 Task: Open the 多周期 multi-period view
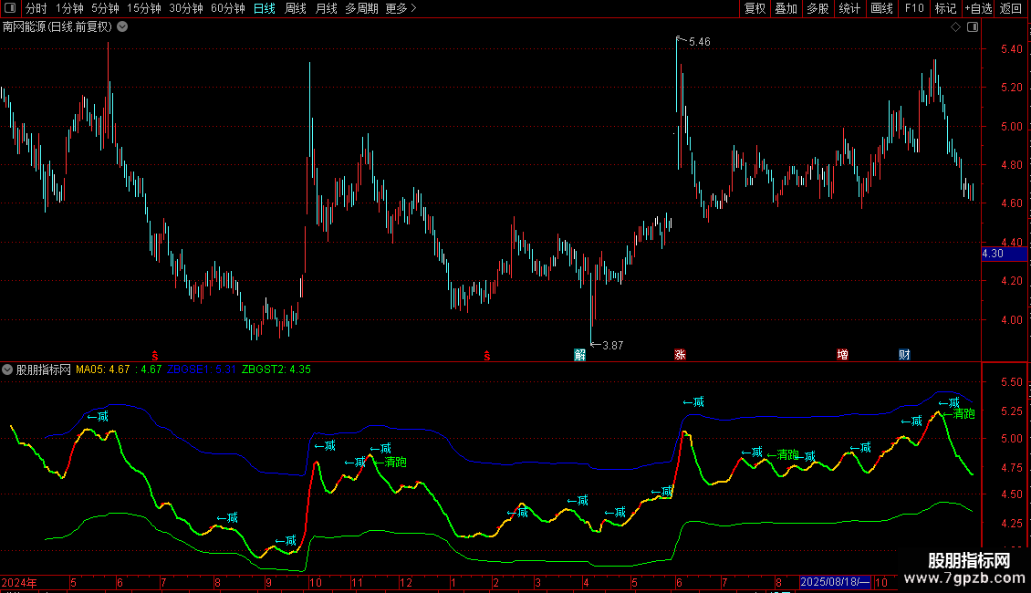(361, 8)
